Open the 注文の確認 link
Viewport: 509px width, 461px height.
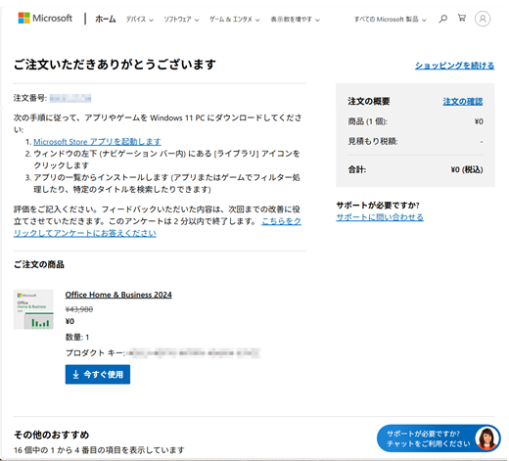(x=463, y=102)
